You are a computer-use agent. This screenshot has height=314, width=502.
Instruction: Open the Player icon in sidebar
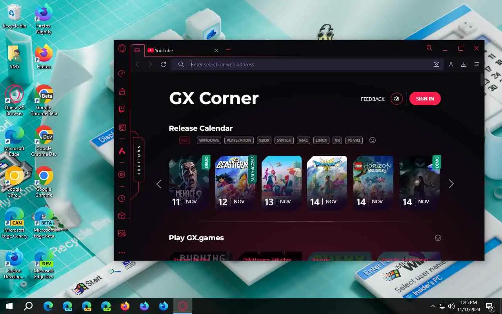(x=122, y=175)
